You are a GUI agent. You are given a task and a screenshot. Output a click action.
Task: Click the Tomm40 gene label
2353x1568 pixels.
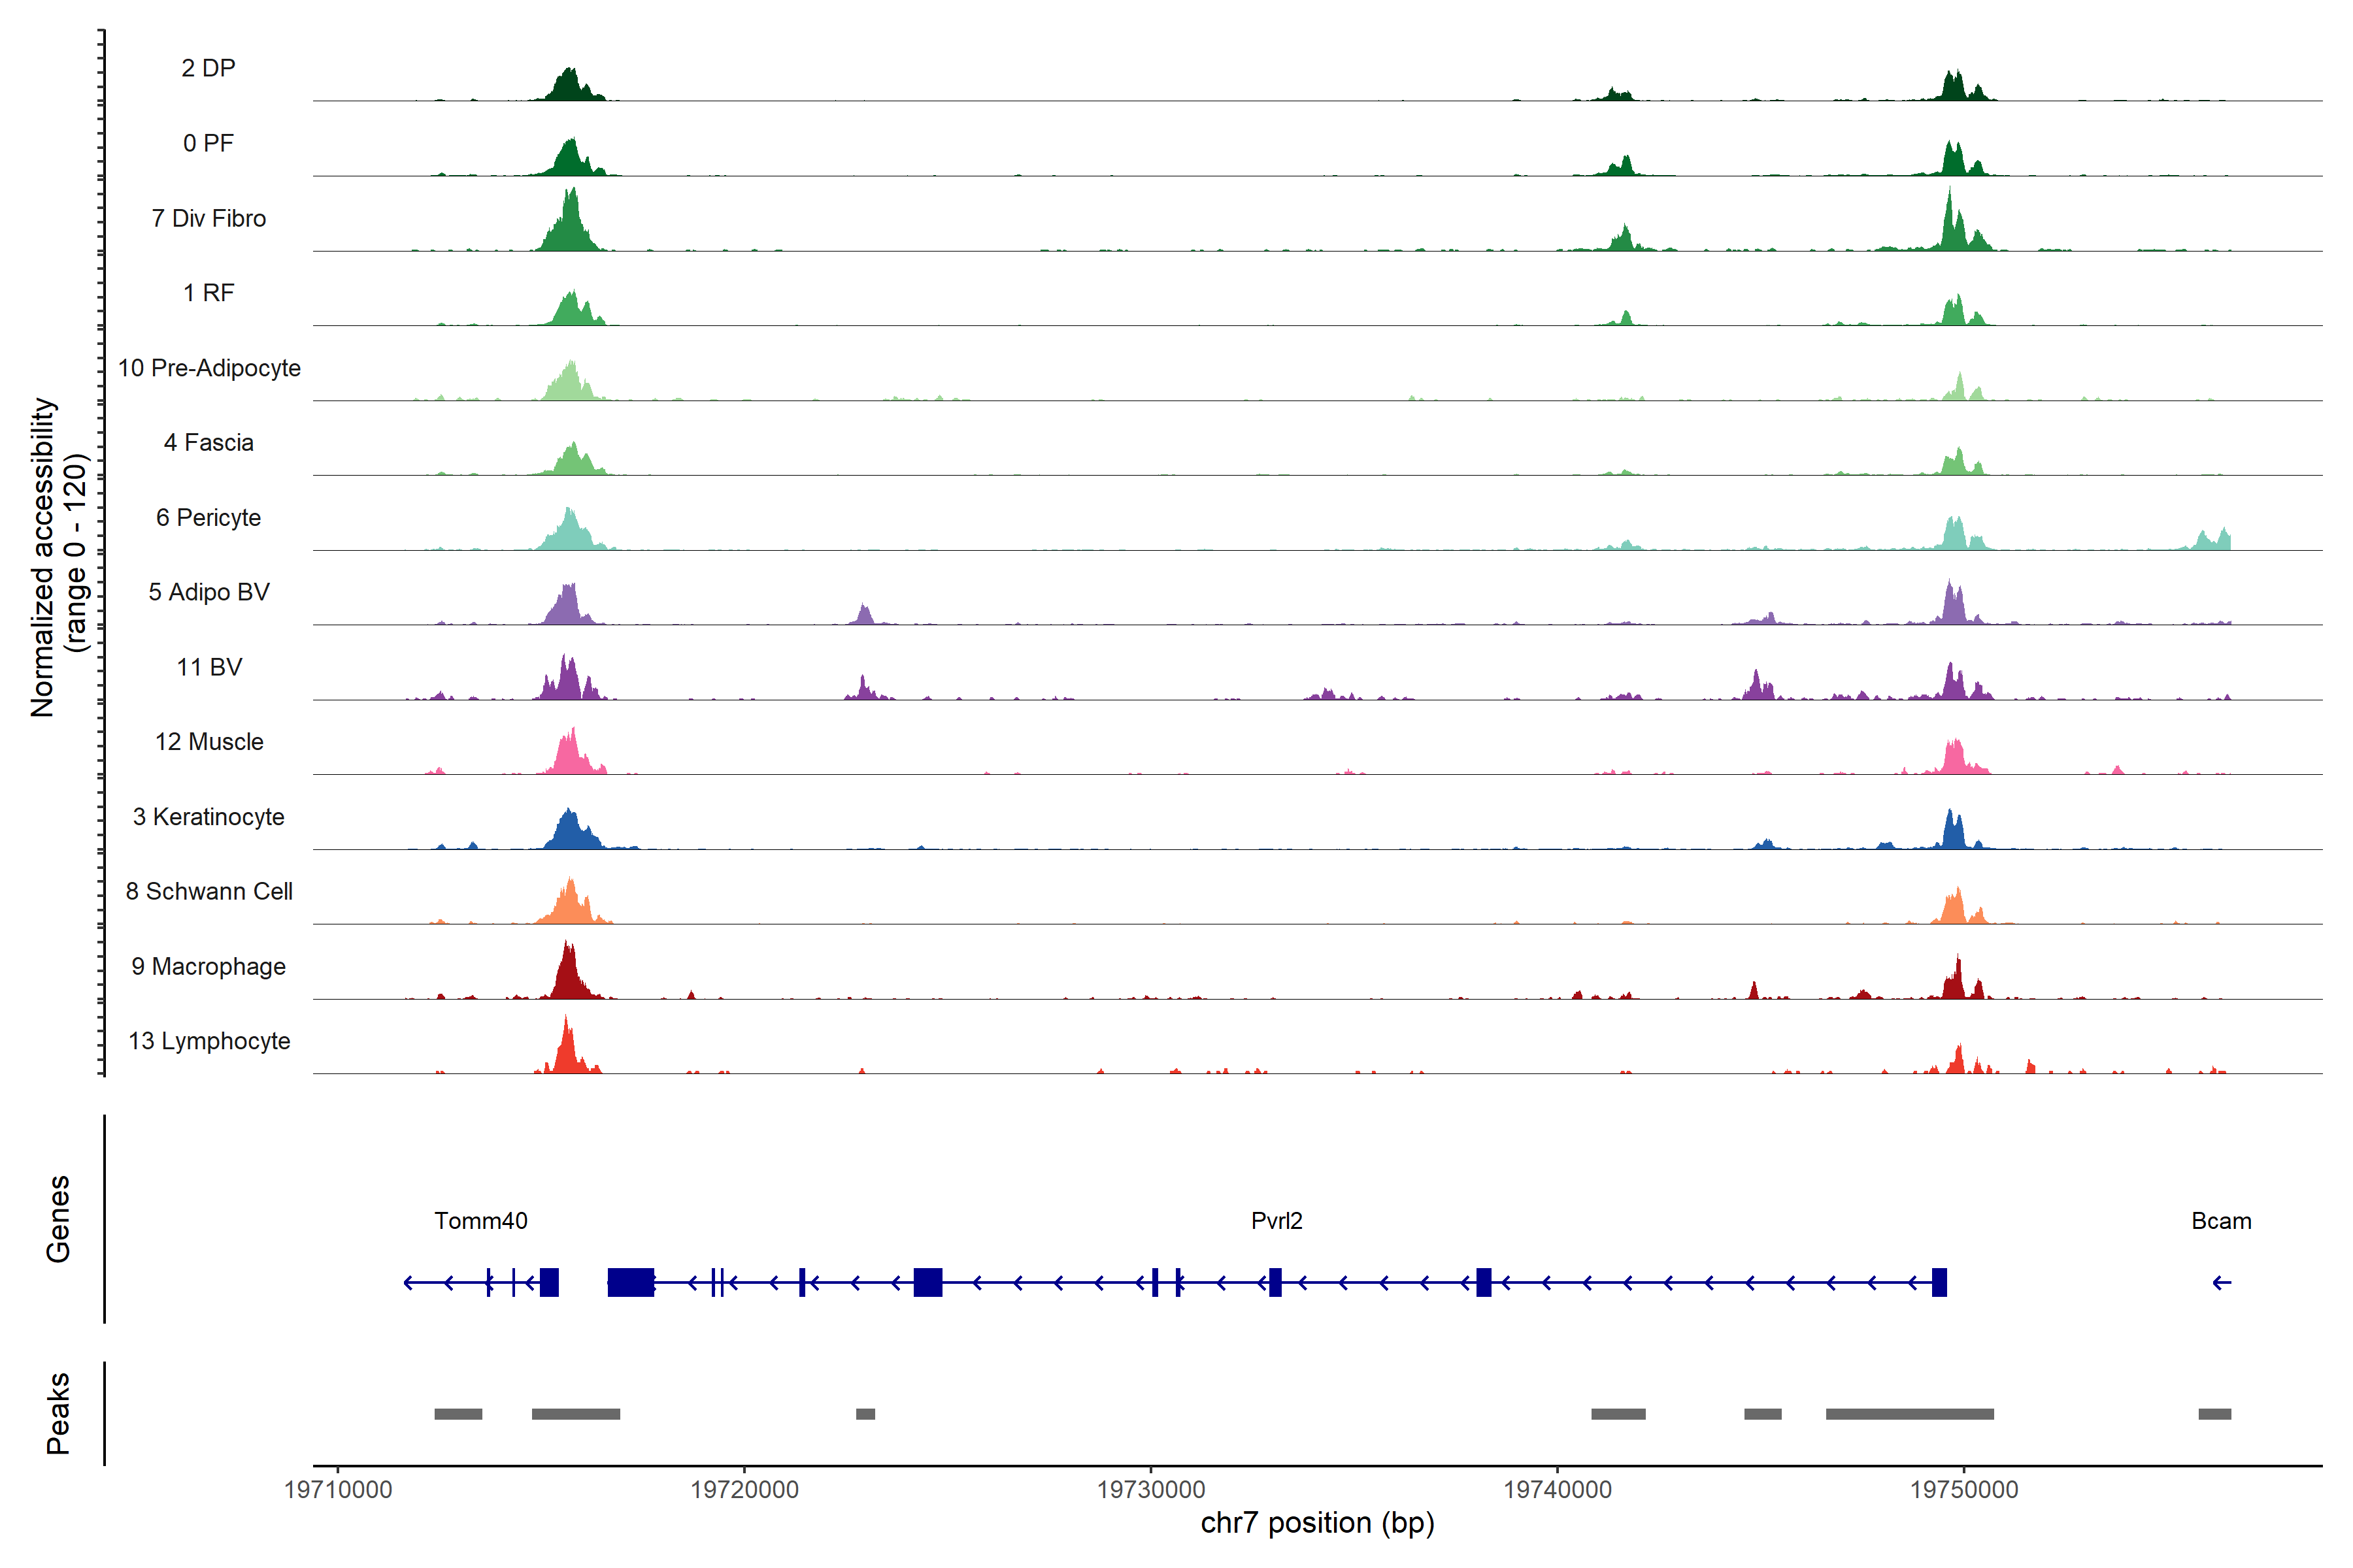(x=480, y=1221)
